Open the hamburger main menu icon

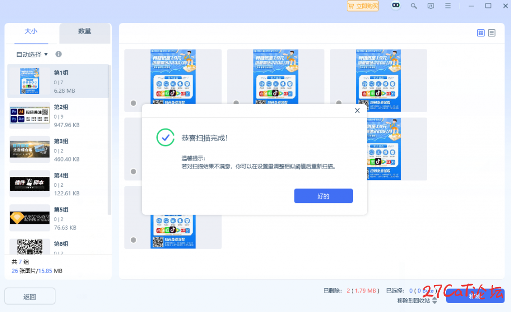click(448, 6)
